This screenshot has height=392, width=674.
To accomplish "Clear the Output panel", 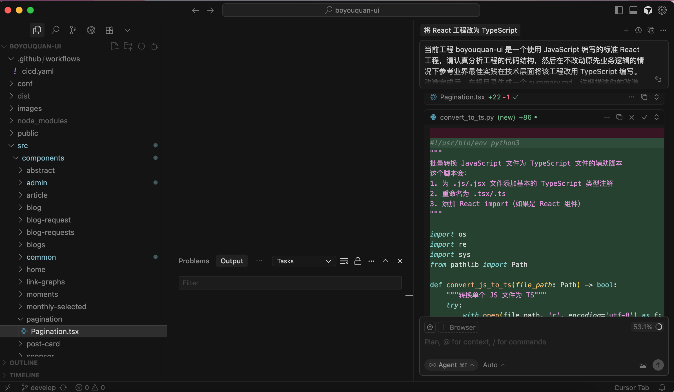I will (344, 261).
